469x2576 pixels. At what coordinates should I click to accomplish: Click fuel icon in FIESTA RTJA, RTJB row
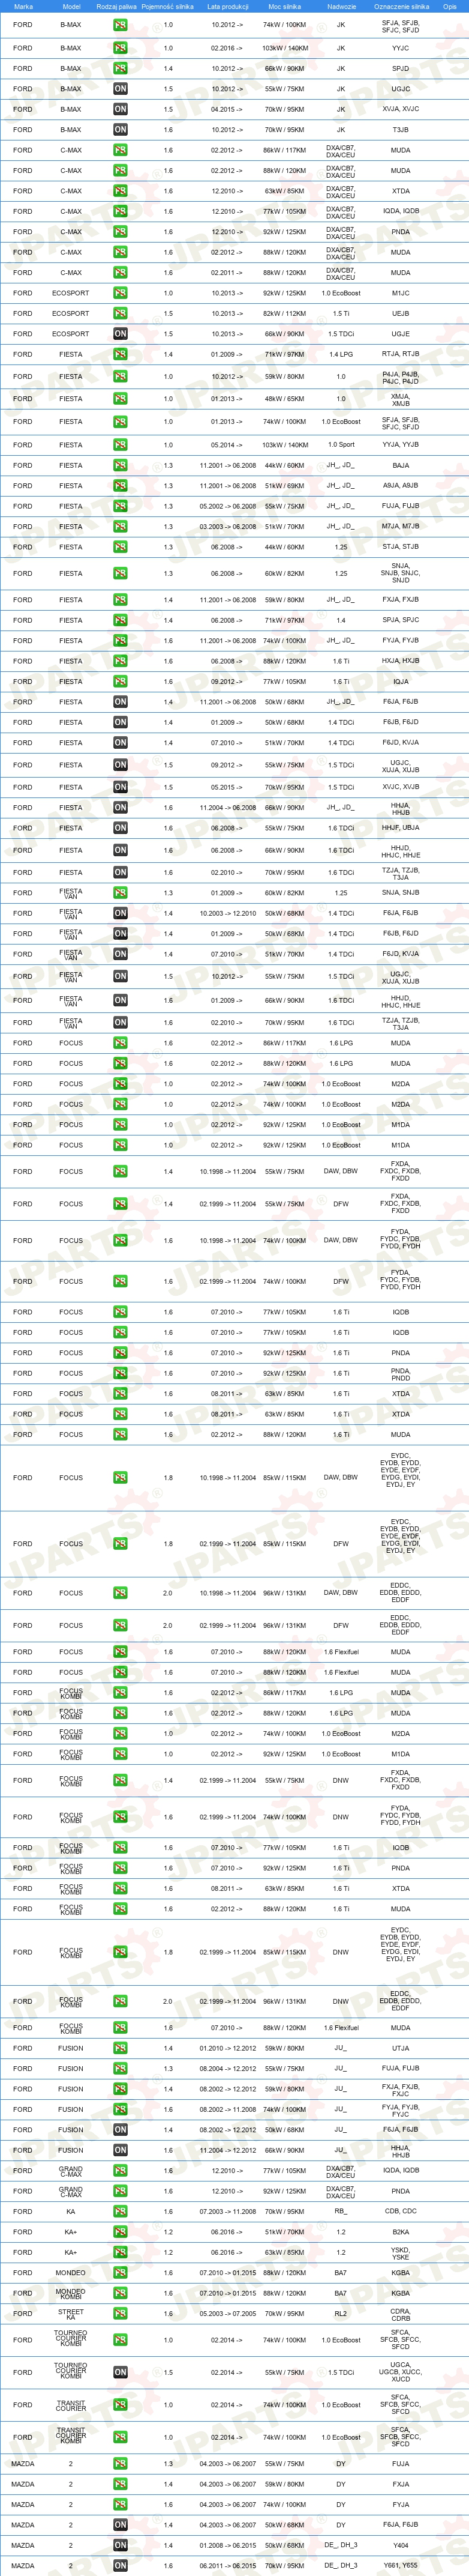tap(120, 354)
